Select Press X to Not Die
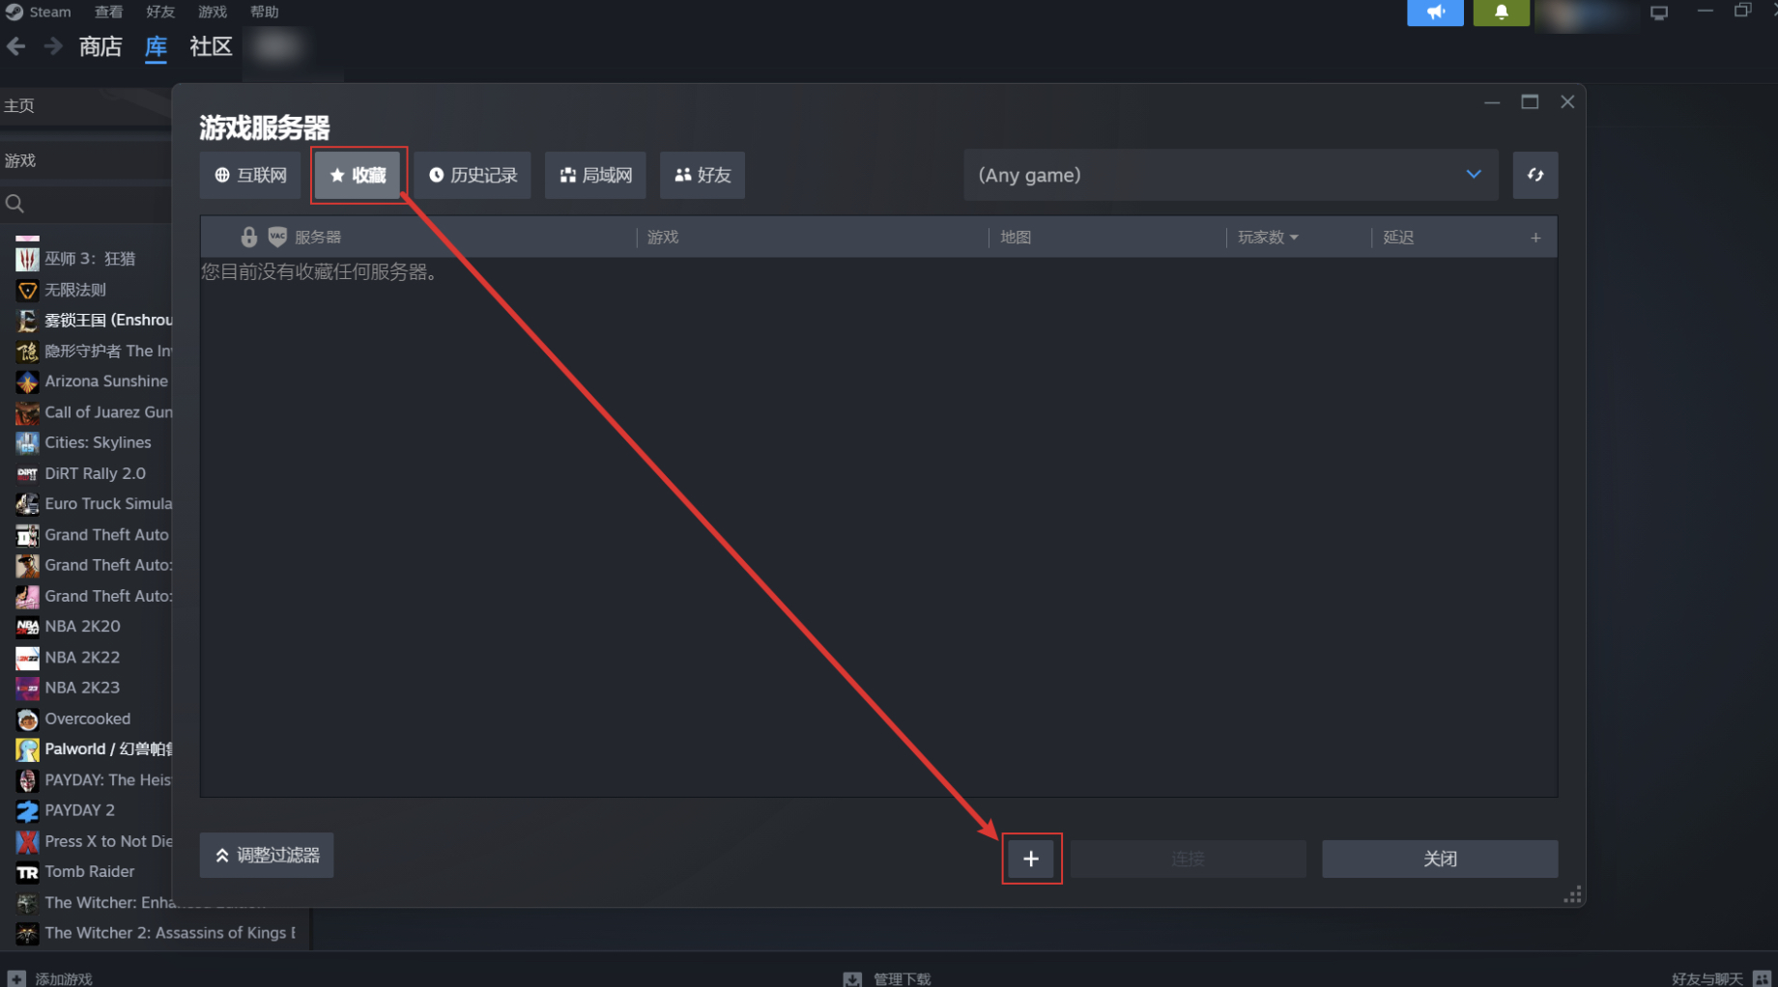The image size is (1778, 987). (93, 841)
